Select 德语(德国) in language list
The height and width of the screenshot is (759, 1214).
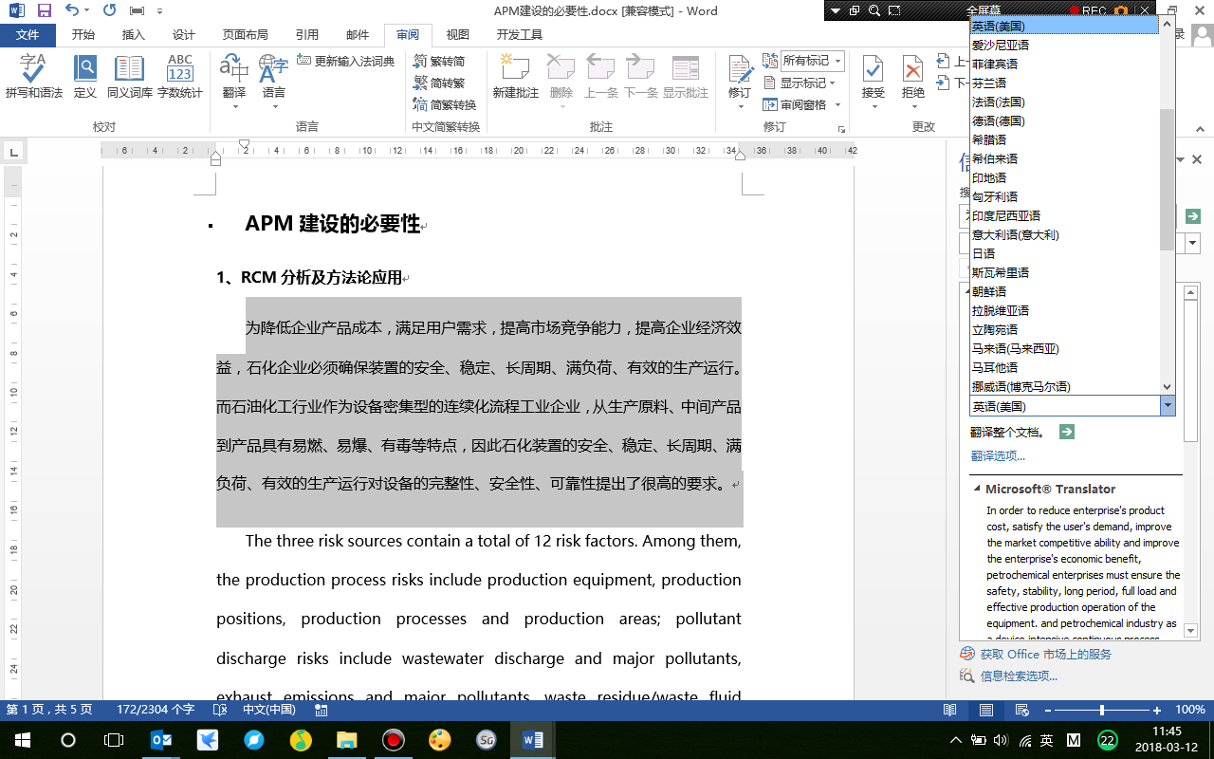pos(1064,120)
